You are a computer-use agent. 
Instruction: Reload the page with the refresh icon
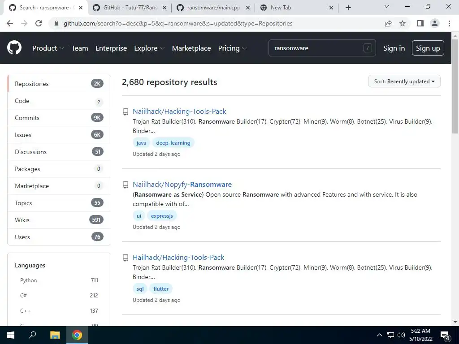click(39, 23)
